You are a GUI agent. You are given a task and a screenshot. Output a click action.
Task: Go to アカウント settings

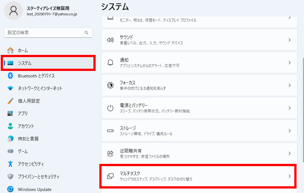(26, 126)
